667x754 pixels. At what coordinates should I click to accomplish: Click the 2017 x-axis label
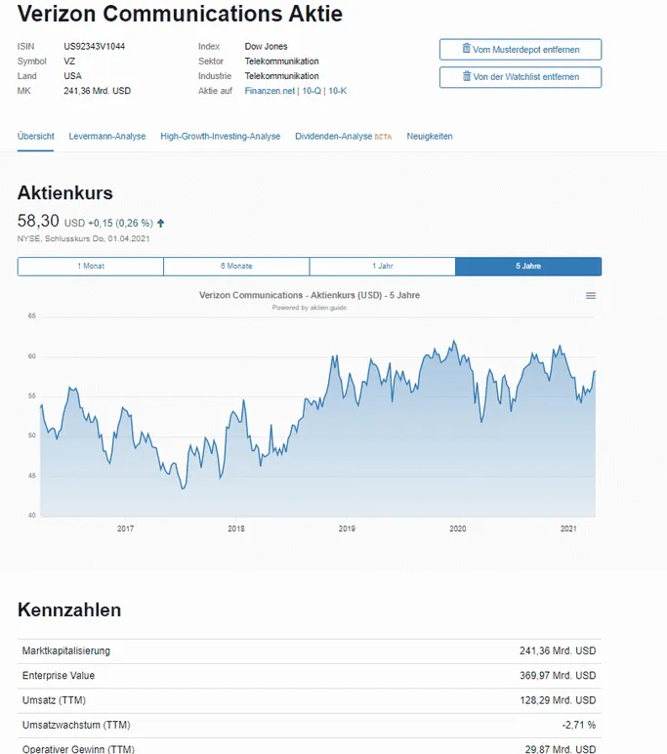[126, 529]
